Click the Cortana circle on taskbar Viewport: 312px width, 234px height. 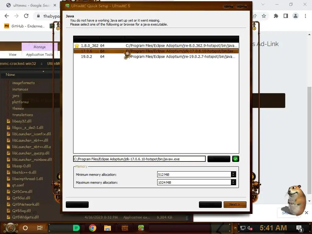[25, 228]
